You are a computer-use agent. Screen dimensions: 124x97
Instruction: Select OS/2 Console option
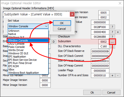28,44
